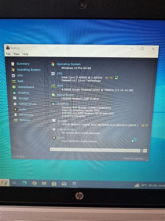
Task: Select "Intel HD Graphics Family (HP)" line
Action: click(x=80, y=110)
